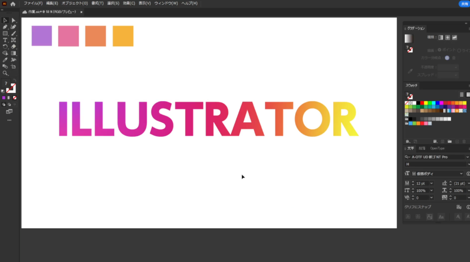Choose the Eraser tool
This screenshot has width=470, height=262.
tap(13, 47)
